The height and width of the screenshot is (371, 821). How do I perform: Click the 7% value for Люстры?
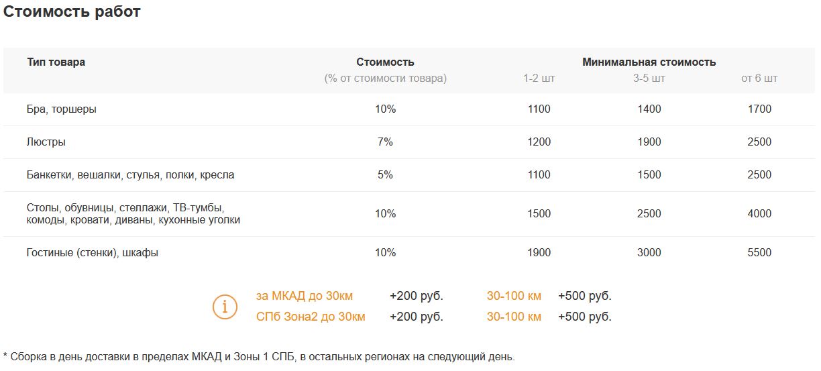[x=385, y=142]
